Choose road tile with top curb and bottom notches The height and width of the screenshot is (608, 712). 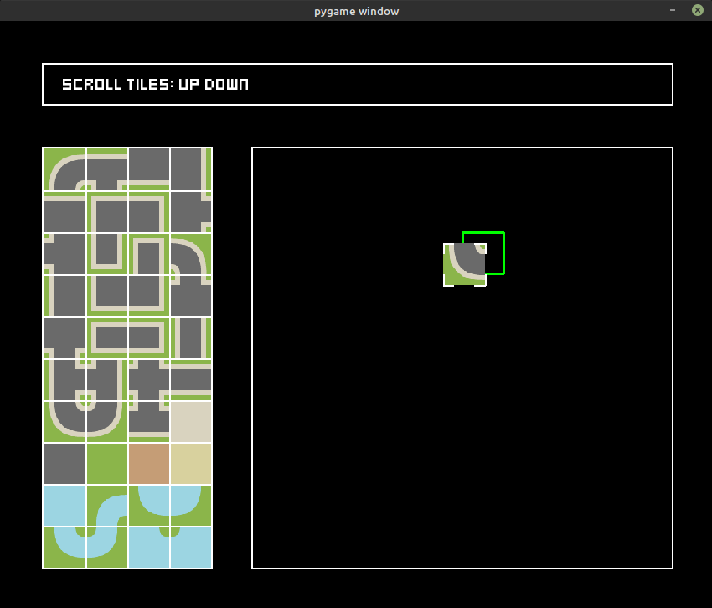point(107,169)
